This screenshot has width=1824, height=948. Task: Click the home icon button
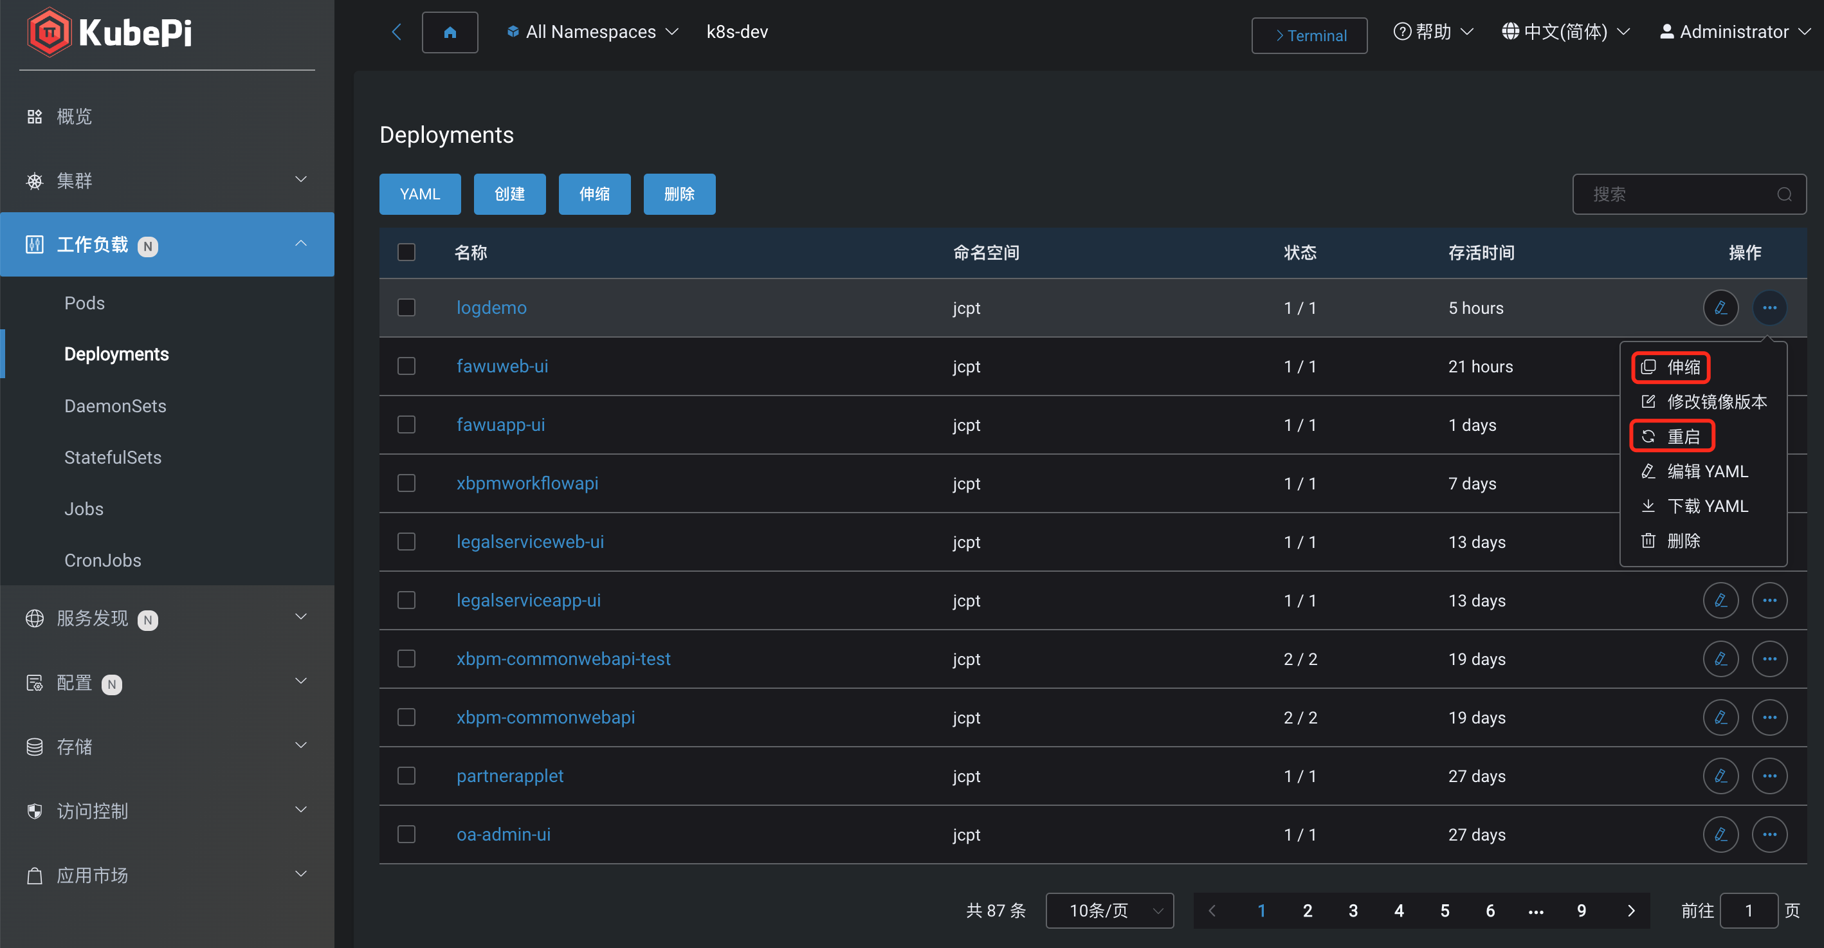pyautogui.click(x=450, y=33)
